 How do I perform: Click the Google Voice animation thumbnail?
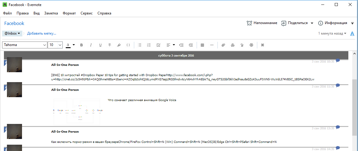pos(78,112)
